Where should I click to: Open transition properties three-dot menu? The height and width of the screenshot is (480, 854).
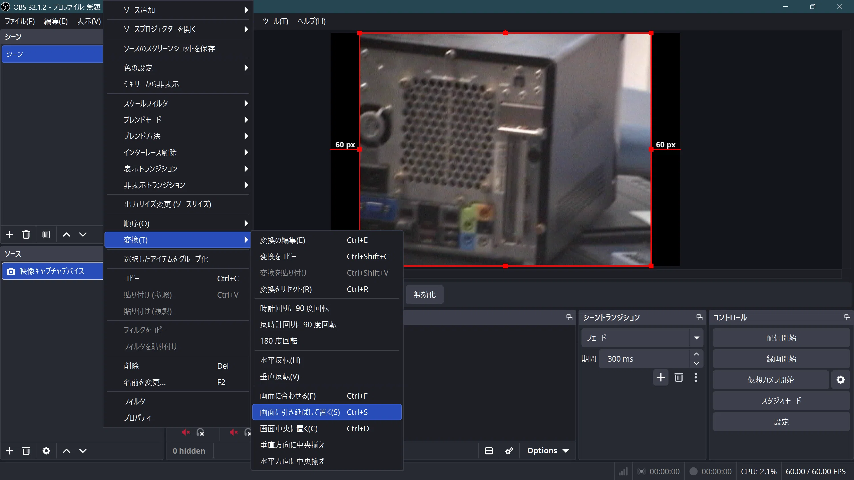pyautogui.click(x=696, y=377)
